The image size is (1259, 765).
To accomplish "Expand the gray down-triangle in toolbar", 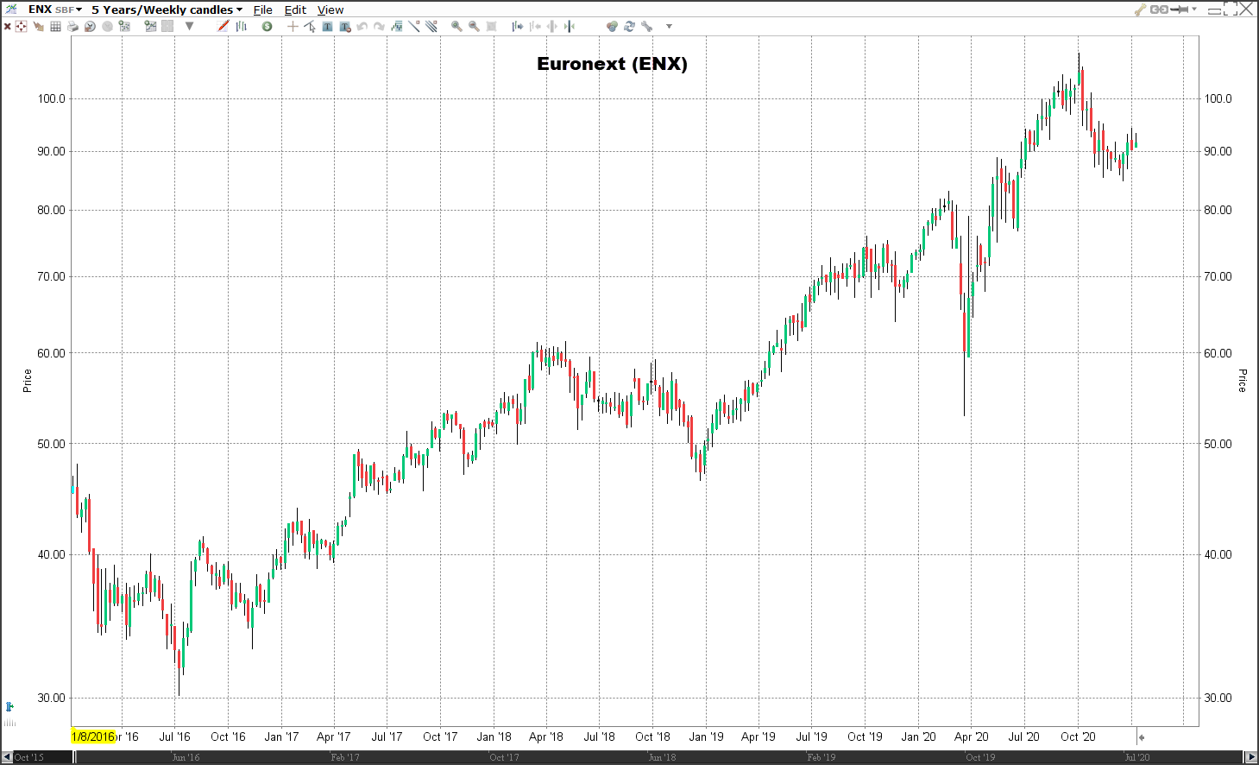I will 189,27.
